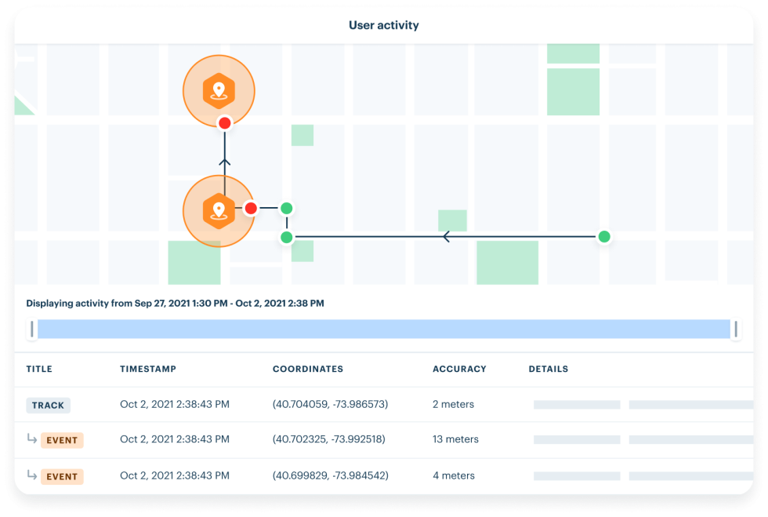
Task: Click coordinates (40.699829, -73.984542)
Action: pos(330,475)
